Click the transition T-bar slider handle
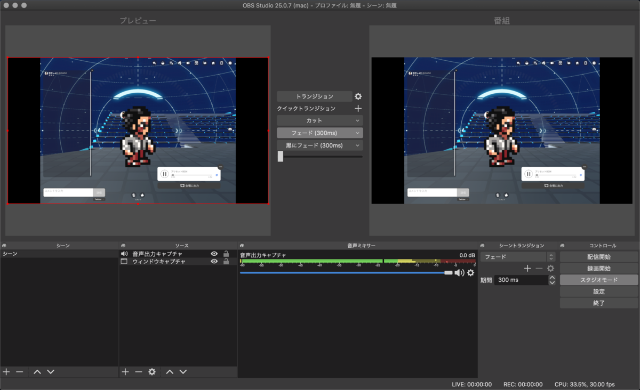This screenshot has height=390, width=640. 281,156
